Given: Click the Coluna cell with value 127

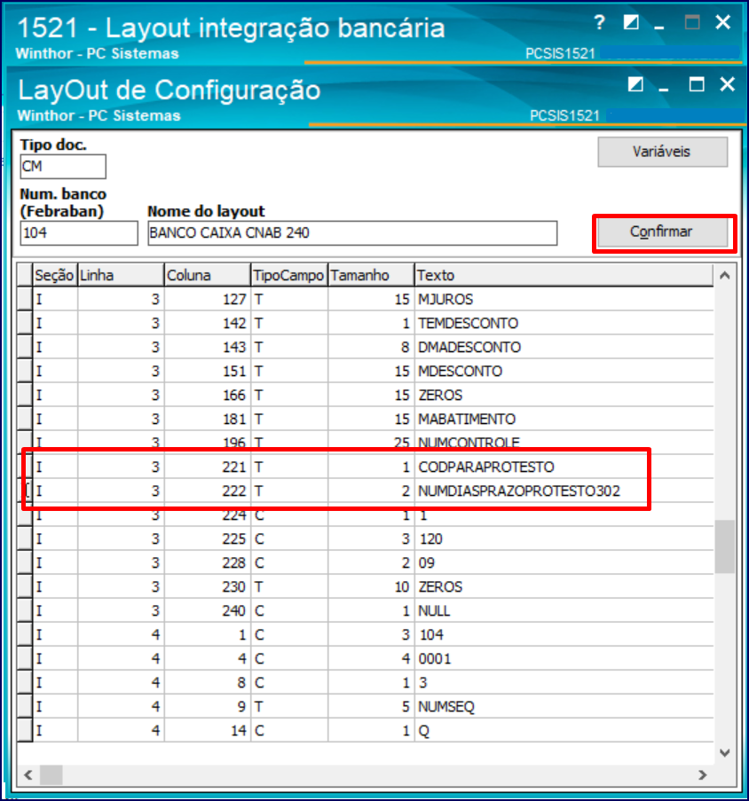Looking at the screenshot, I should click(208, 299).
